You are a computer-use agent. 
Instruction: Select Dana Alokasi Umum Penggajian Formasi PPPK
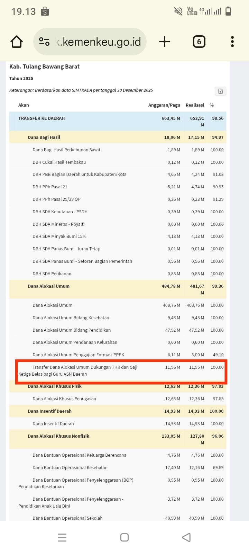[78, 355]
